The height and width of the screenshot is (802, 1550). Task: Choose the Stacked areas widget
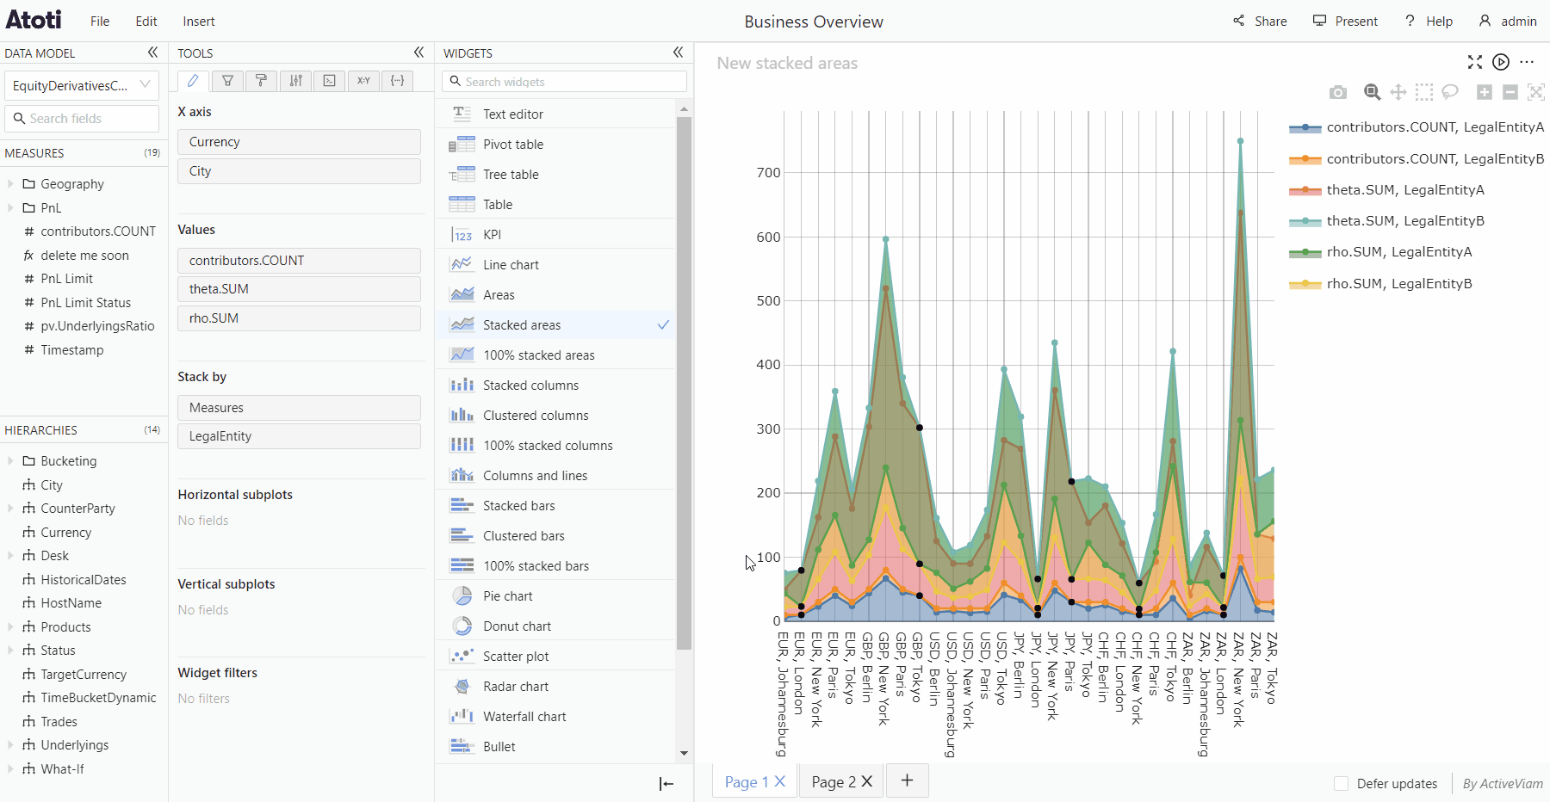click(x=555, y=325)
